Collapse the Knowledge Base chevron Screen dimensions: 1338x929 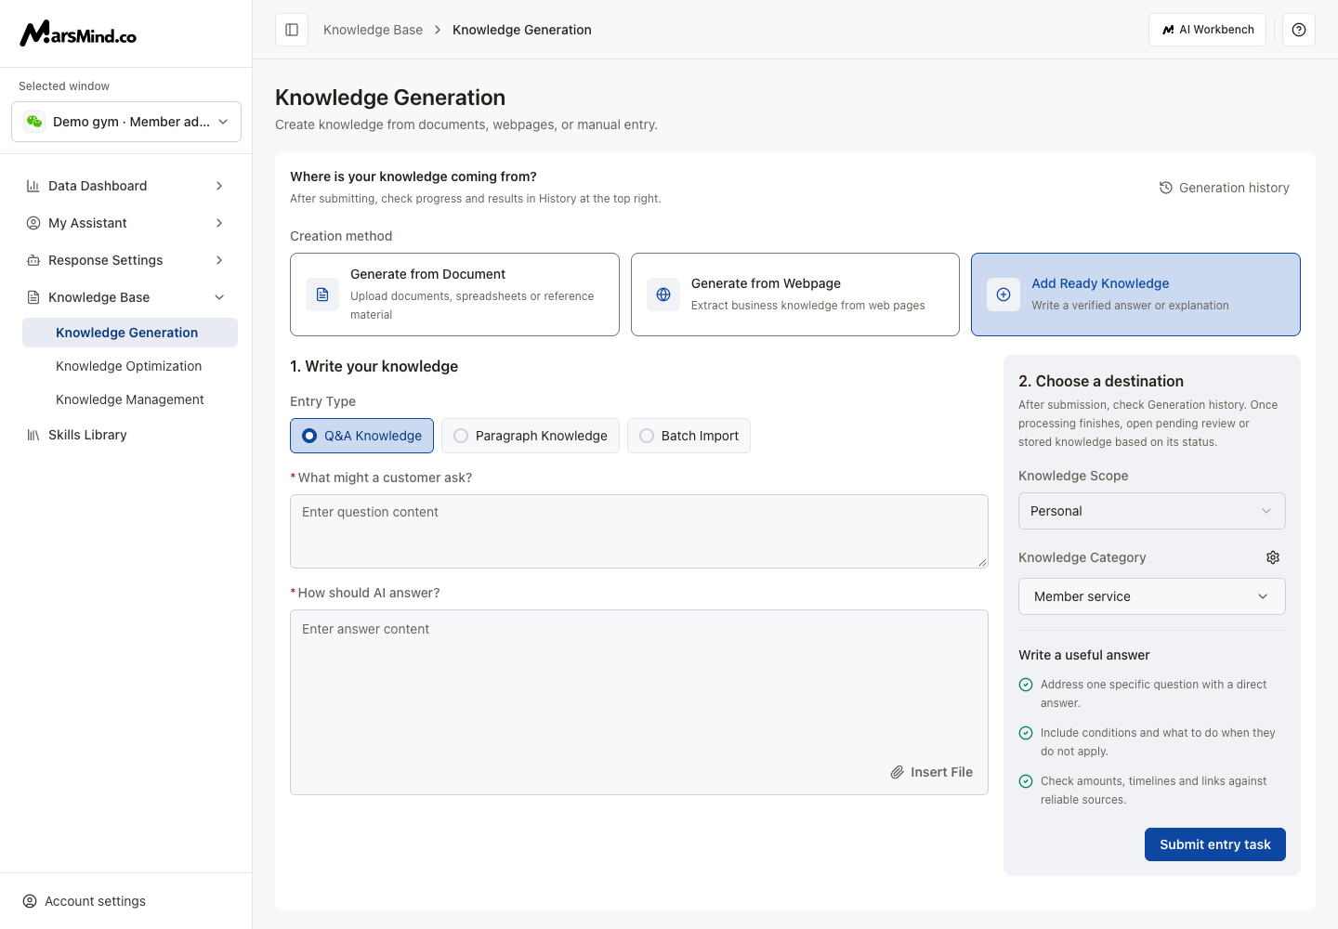(x=219, y=297)
